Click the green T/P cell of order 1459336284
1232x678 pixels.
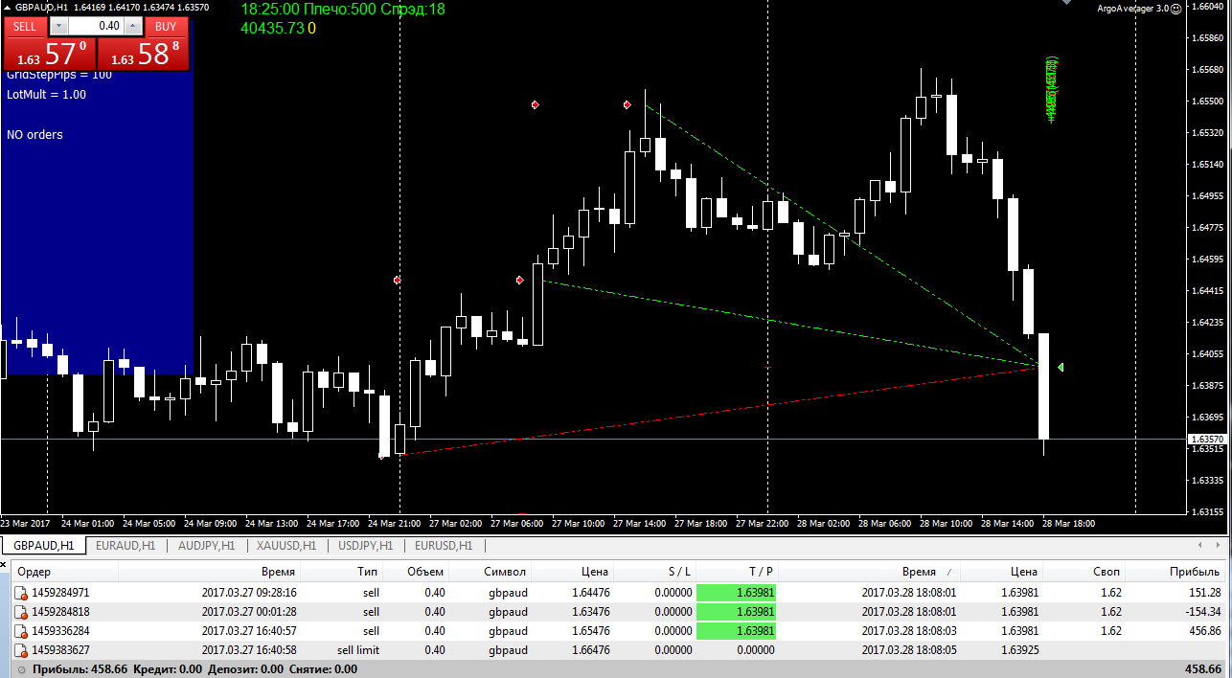click(736, 631)
